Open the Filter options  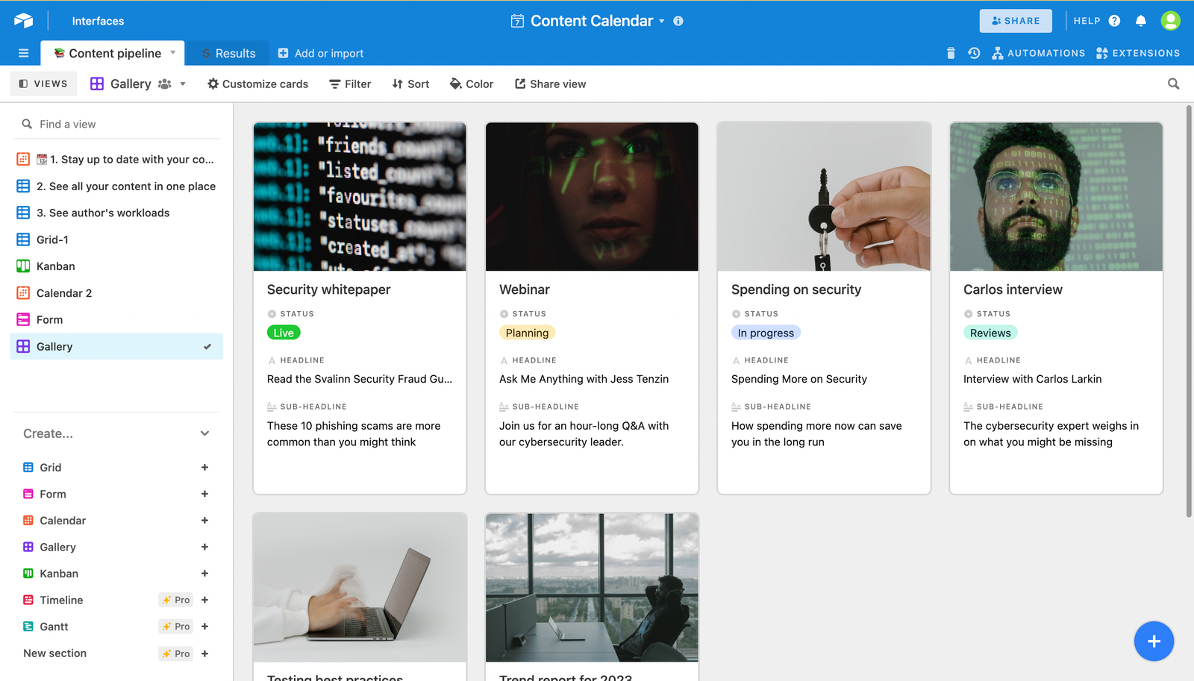[x=350, y=84]
